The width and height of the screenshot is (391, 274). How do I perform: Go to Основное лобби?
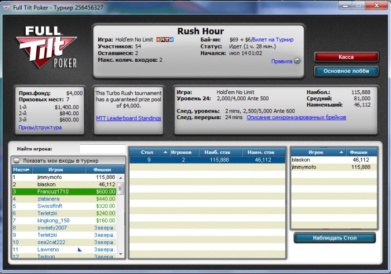(346, 71)
